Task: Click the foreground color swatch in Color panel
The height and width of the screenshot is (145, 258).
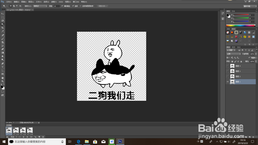Action: (228, 15)
